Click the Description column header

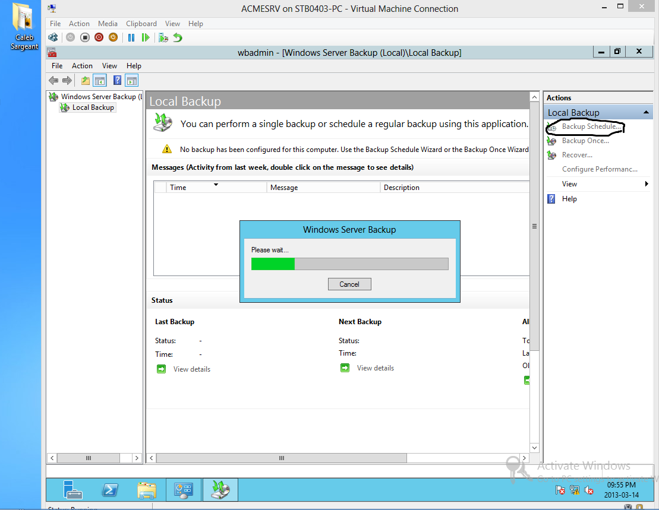(x=455, y=187)
